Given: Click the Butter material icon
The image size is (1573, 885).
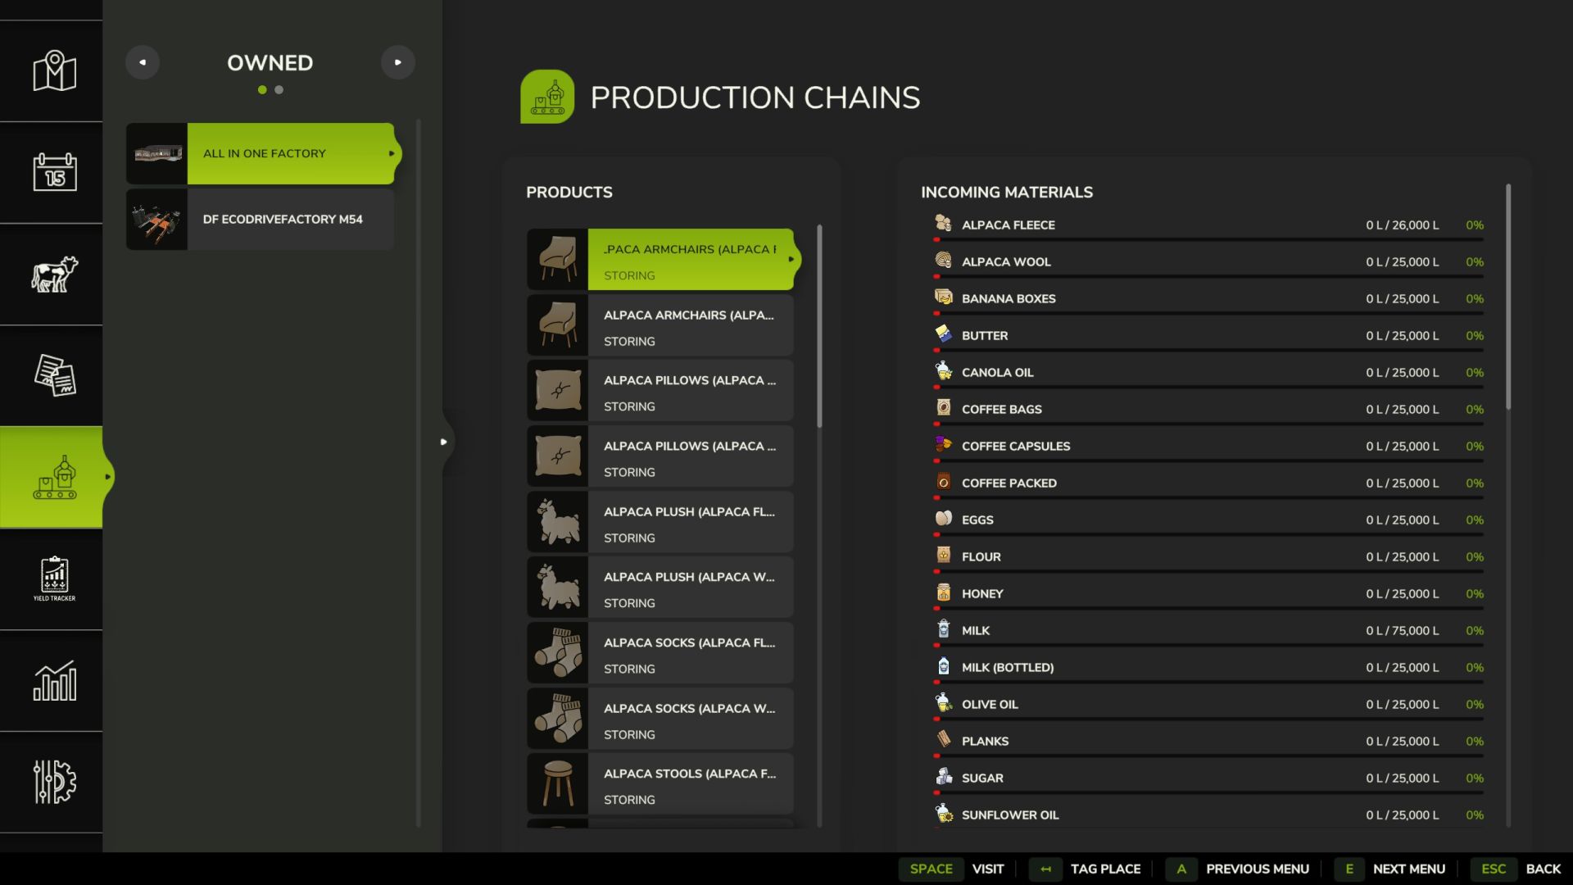Looking at the screenshot, I should coord(943,334).
